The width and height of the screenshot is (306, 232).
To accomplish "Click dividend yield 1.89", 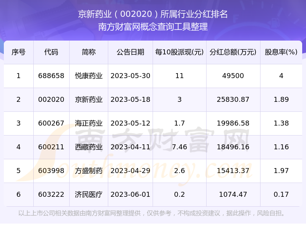I will tap(281, 100).
